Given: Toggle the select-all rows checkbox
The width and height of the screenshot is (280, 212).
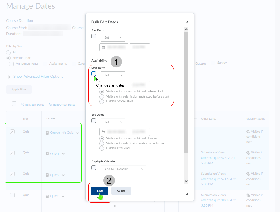Looking at the screenshot, I should click(x=14, y=104).
